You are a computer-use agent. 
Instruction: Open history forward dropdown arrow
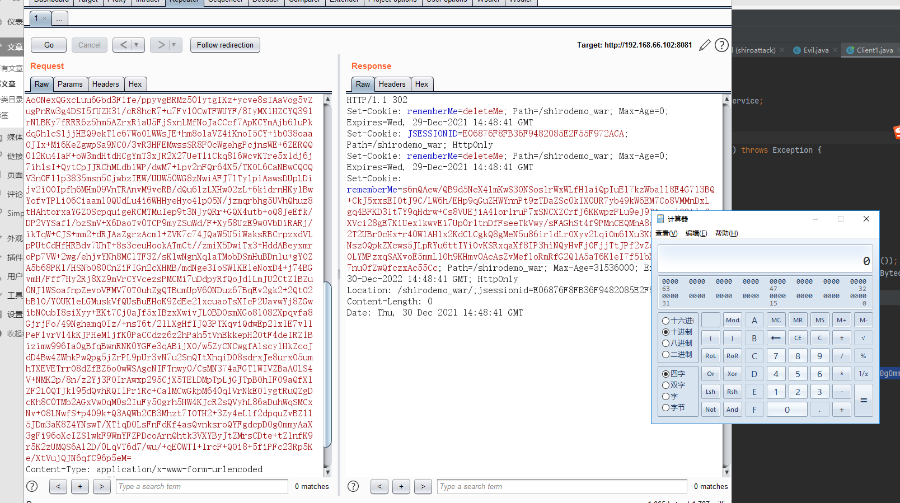coord(174,45)
